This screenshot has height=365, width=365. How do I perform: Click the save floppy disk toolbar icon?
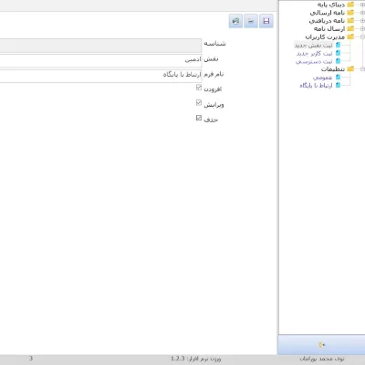(x=266, y=21)
